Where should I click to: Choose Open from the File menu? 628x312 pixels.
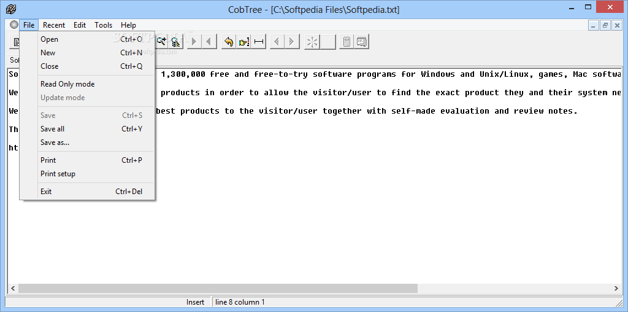click(87, 39)
